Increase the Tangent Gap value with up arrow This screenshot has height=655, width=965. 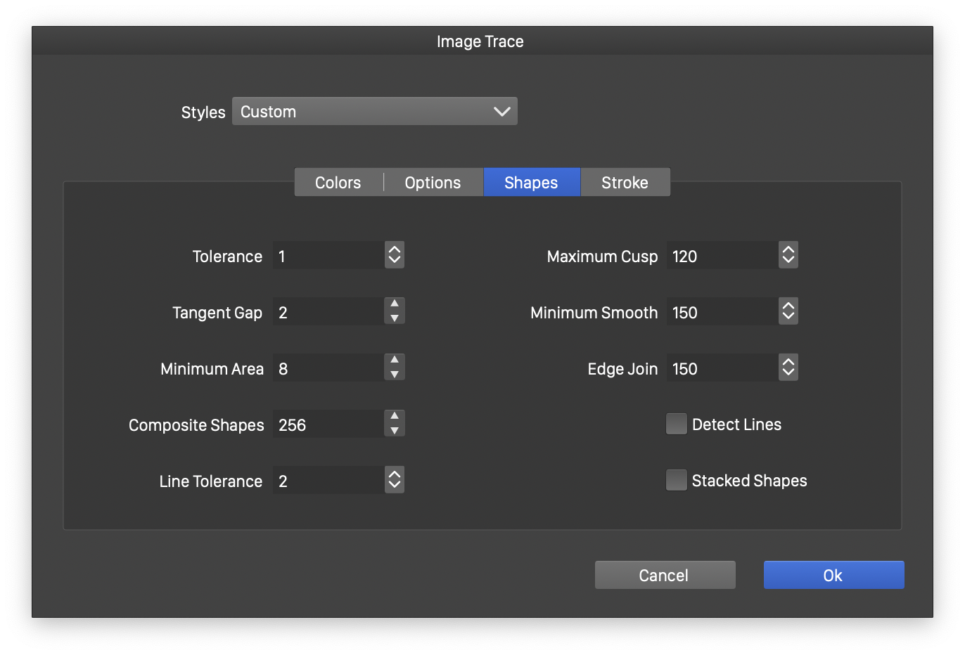(395, 304)
